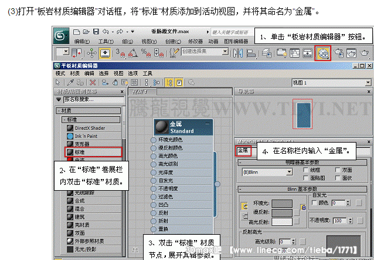Select 标准 material in browser list
374x260 pixels.
pos(93,152)
